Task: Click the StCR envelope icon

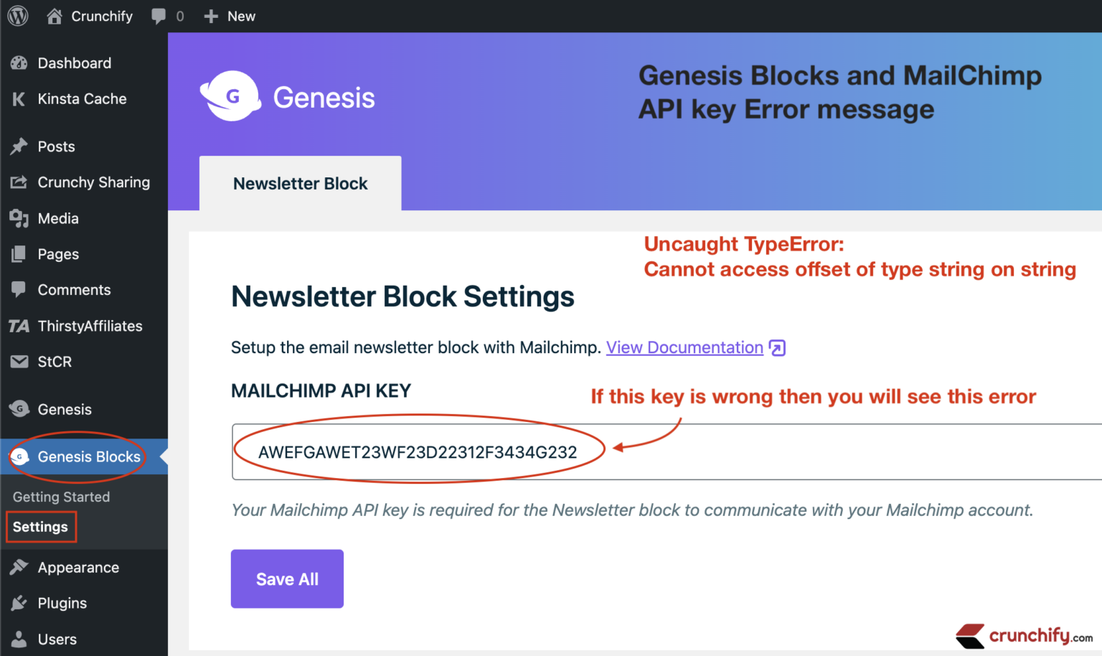Action: 19,362
